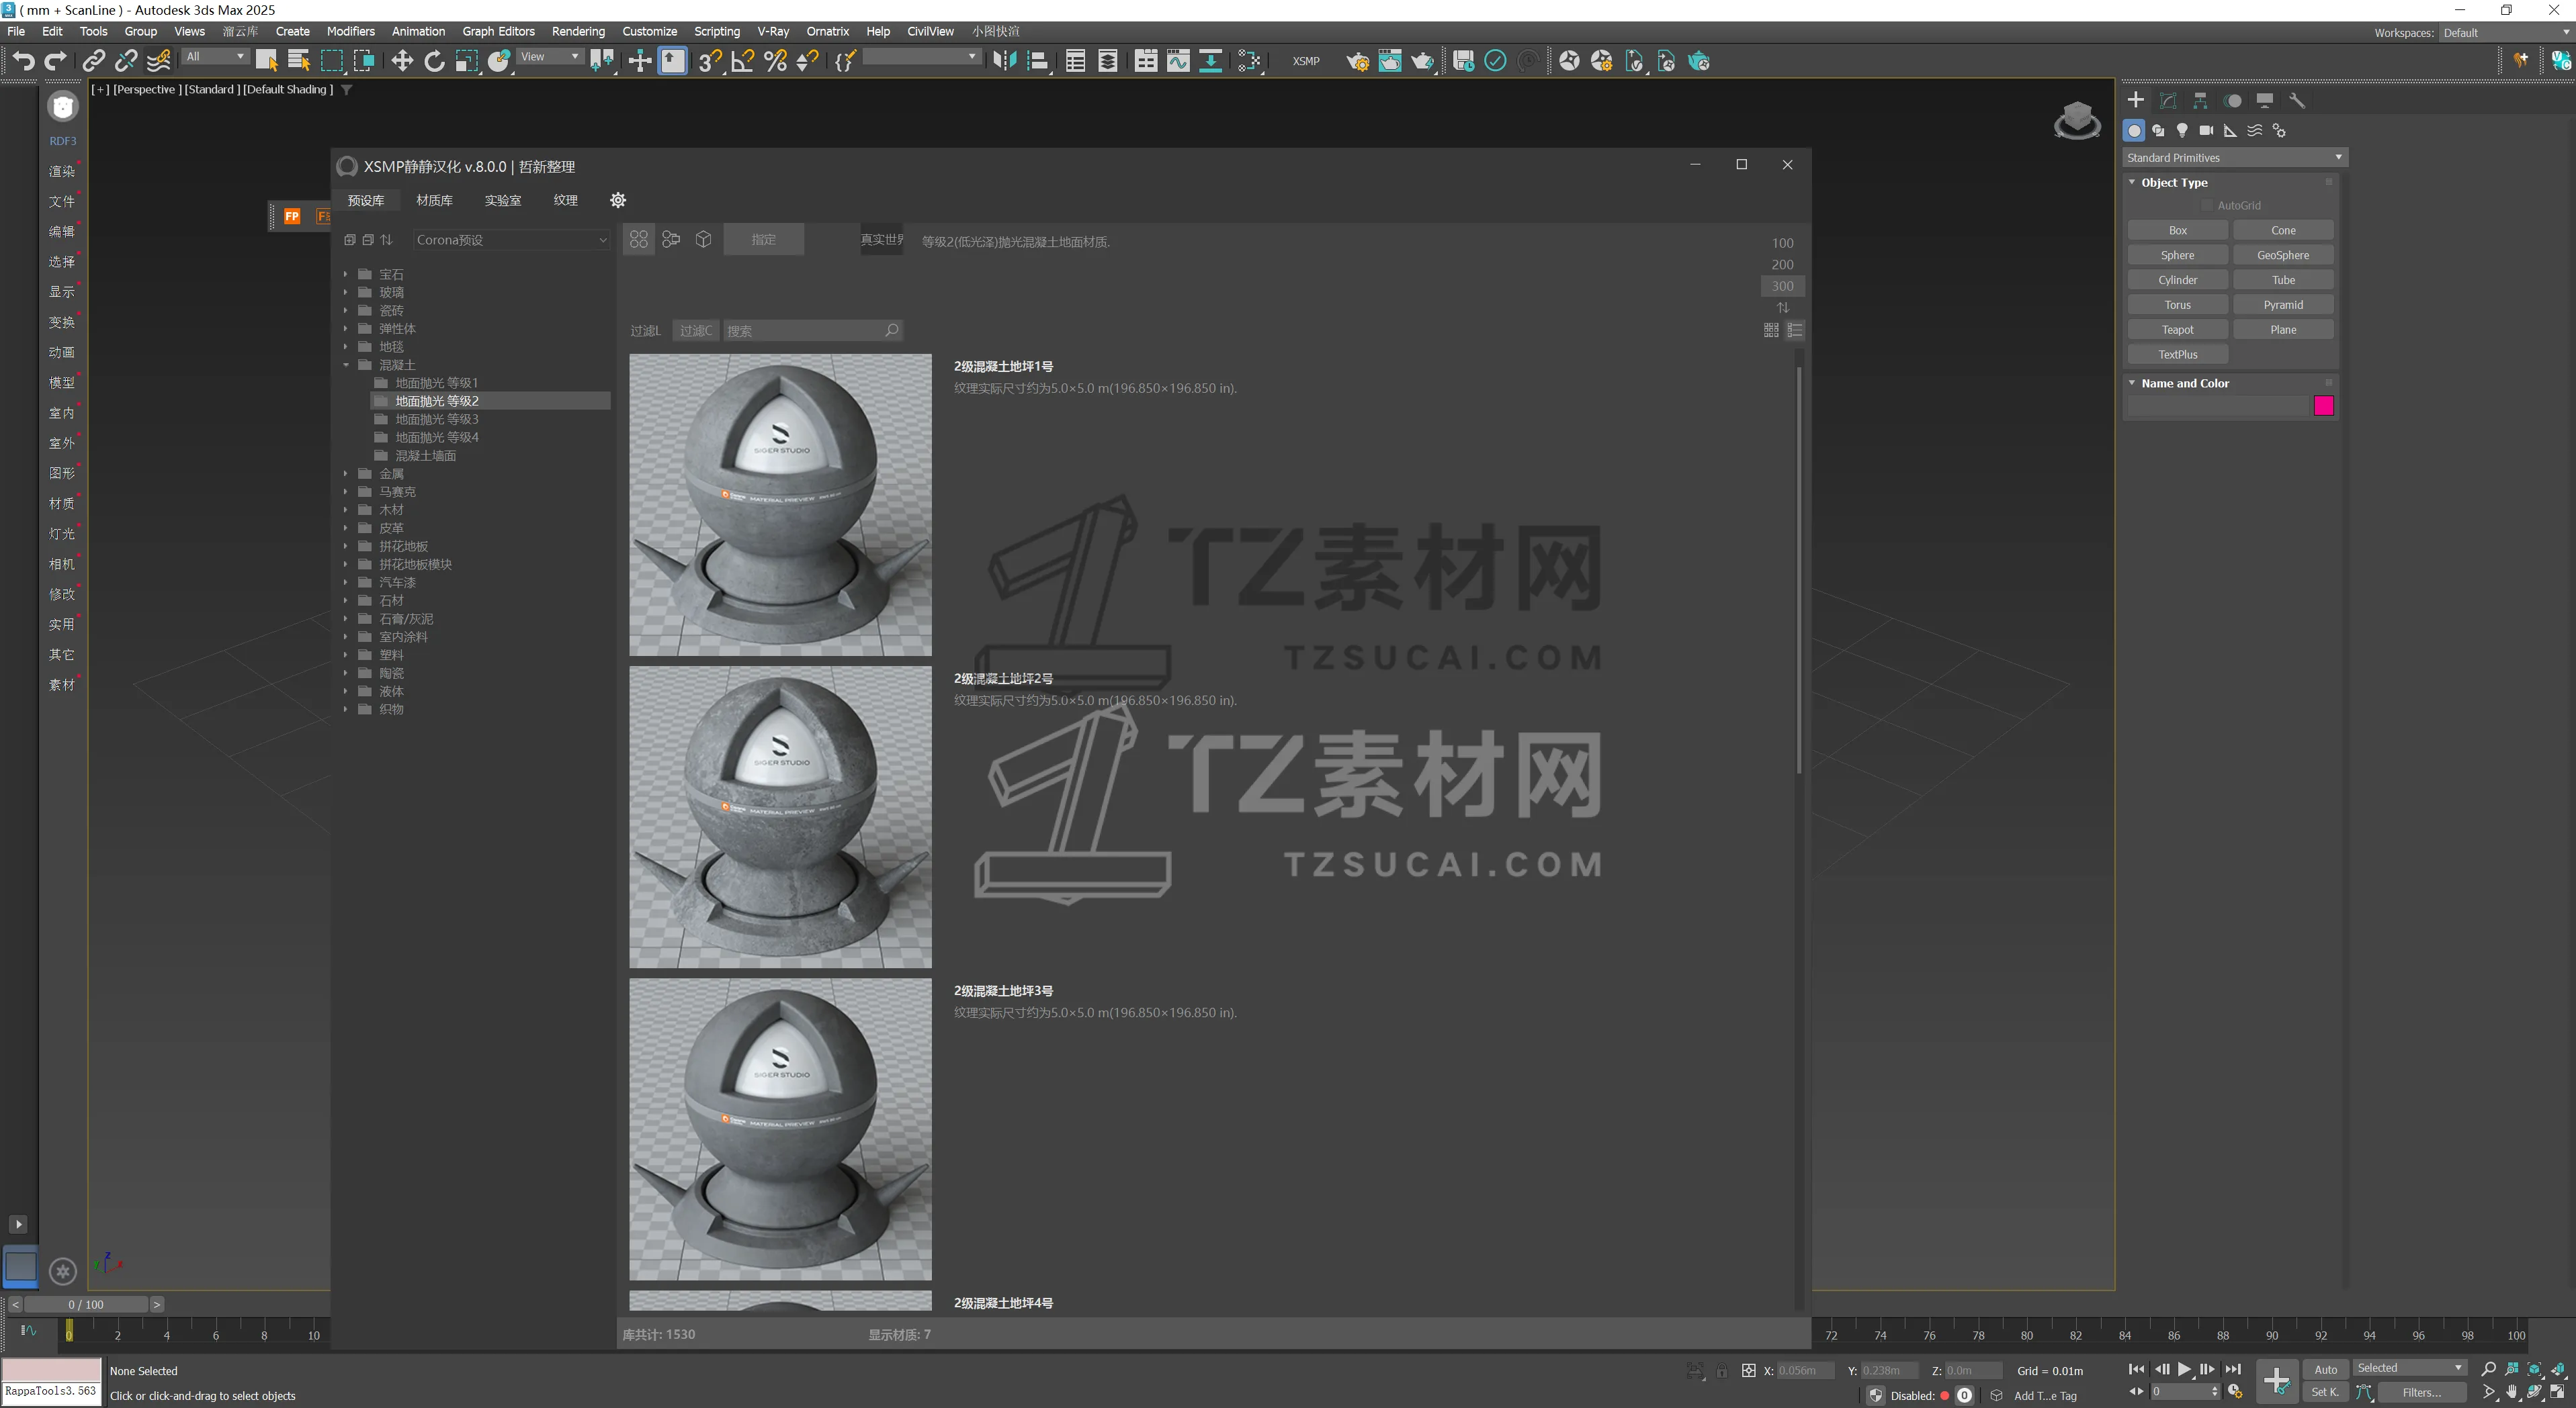This screenshot has height=1408, width=2576.
Task: Open the Corona预设 dropdown
Action: (510, 240)
